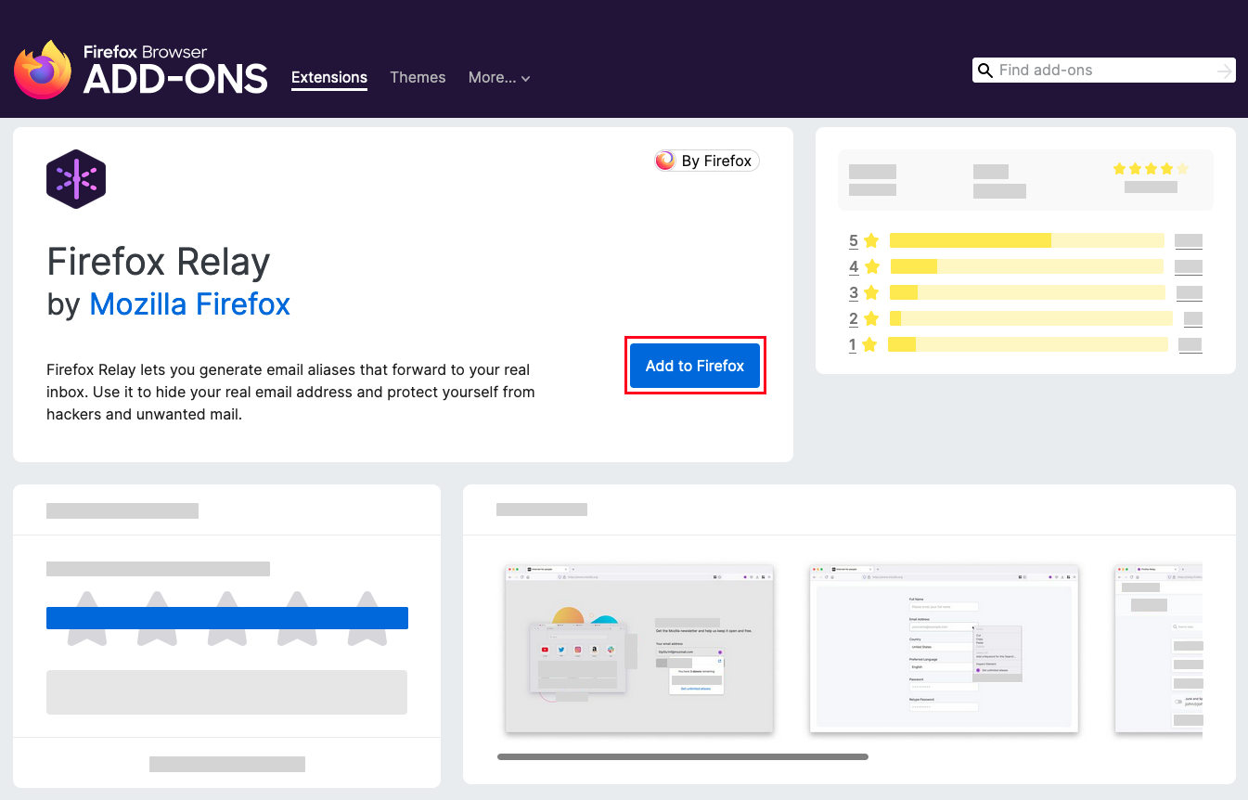Click the 5-star rating distribution bar
The width and height of the screenshot is (1248, 800).
[x=1026, y=240]
